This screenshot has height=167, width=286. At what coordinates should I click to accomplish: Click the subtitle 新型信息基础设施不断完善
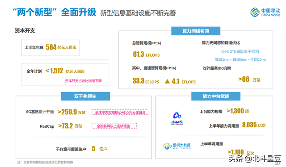138,13
